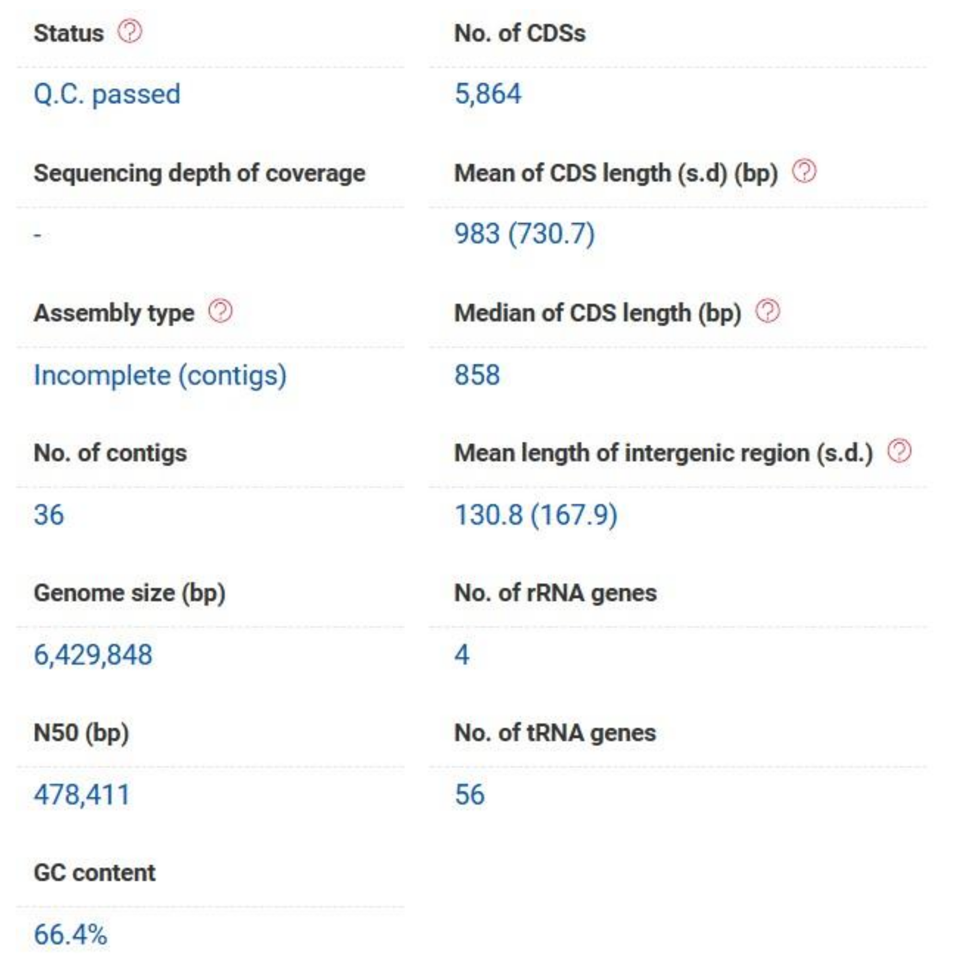Click help icon for Mean of CDS length
The image size is (954, 967).
click(x=804, y=172)
